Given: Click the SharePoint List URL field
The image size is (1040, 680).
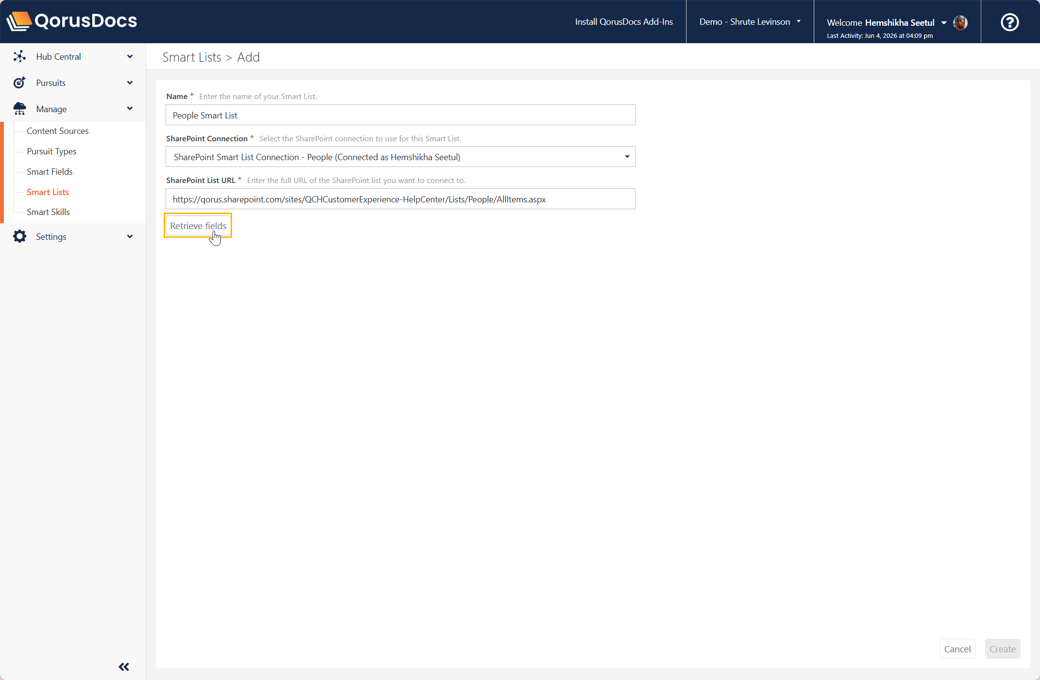Looking at the screenshot, I should point(400,199).
